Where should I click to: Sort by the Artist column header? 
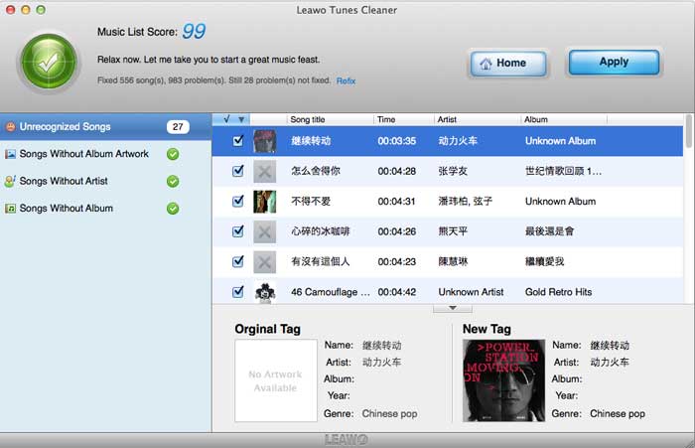tap(477, 120)
